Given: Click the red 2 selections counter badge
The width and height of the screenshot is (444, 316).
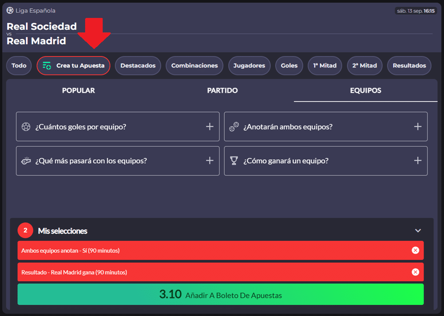Looking at the screenshot, I should pos(25,230).
